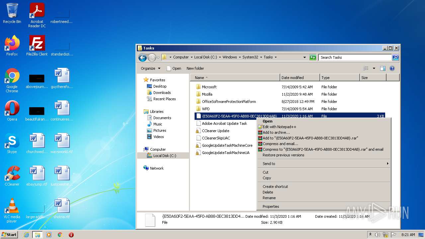Viewport: 425px width, 239px height.
Task: Open Windows Media Player from the taskbar
Action: coord(49,235)
